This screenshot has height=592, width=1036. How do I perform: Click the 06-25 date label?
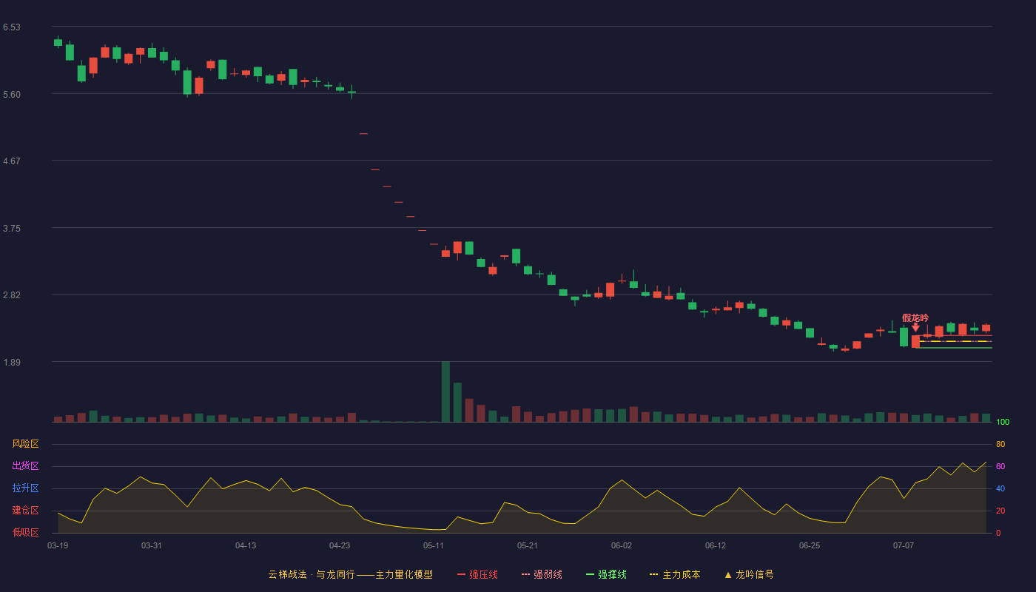(x=810, y=545)
